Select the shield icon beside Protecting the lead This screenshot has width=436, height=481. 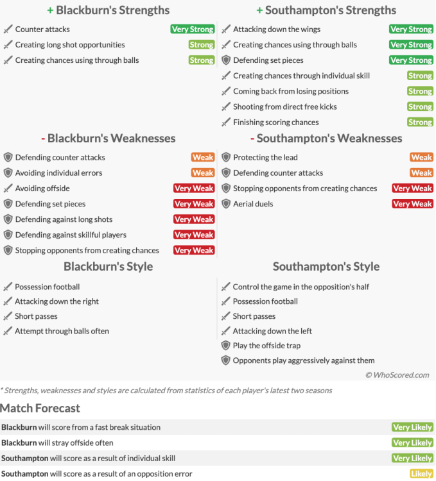(x=225, y=158)
